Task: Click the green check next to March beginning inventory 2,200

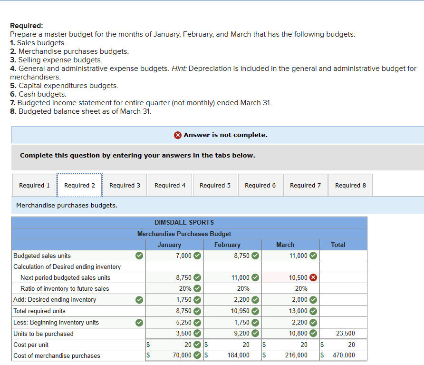Action: 313,323
